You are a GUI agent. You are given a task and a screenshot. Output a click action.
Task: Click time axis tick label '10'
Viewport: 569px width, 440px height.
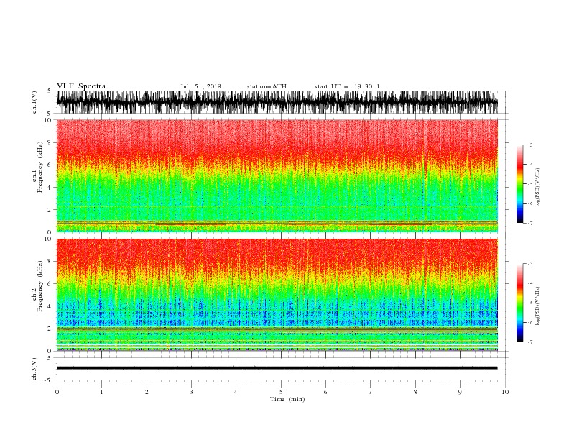[x=505, y=392]
